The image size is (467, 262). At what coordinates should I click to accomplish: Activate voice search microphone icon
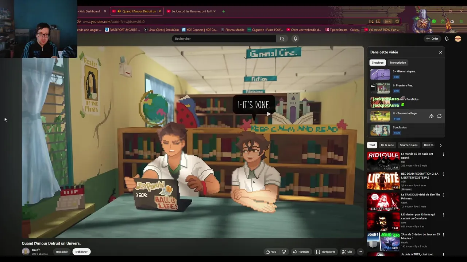pos(295,39)
